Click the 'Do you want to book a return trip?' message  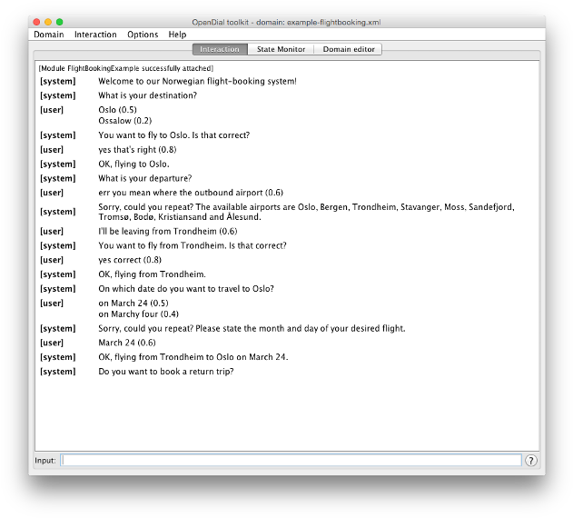pos(166,371)
